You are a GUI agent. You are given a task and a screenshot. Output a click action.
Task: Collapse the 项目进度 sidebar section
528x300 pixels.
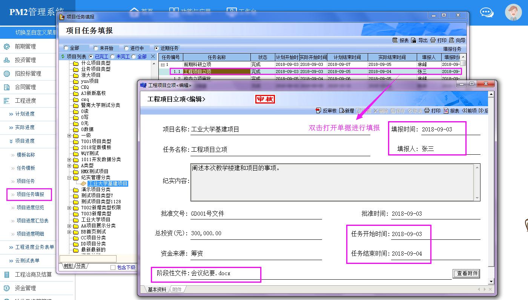point(11,141)
